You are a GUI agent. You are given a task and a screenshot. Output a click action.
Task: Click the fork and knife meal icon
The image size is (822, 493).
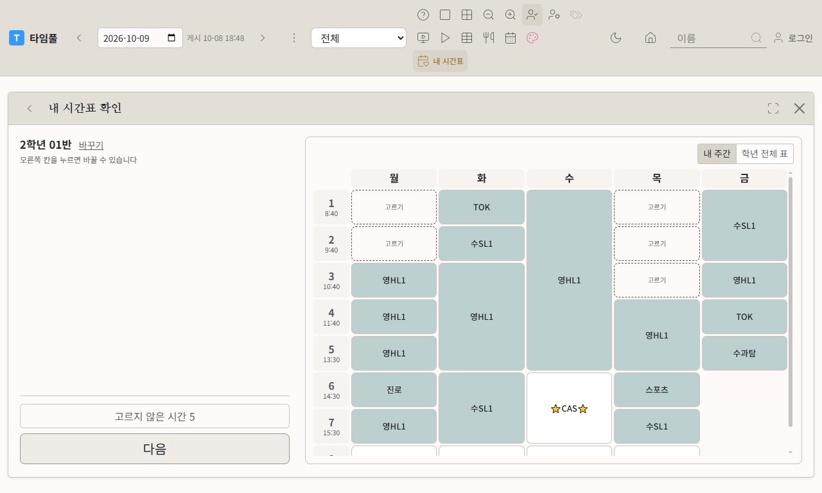pos(489,38)
